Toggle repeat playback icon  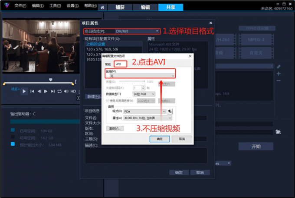click(x=59, y=91)
